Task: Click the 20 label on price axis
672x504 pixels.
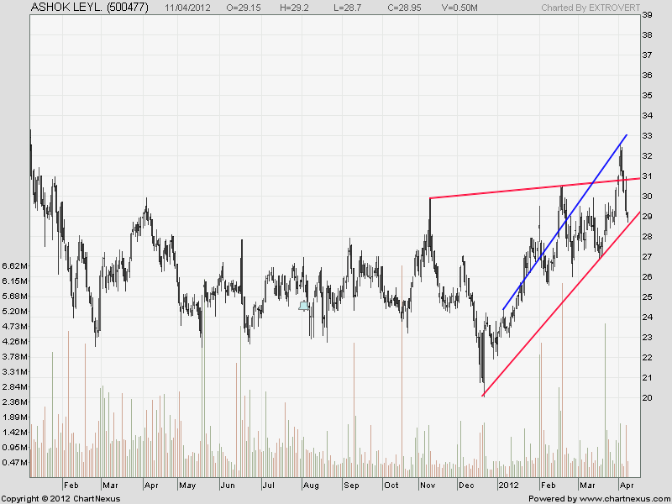Action: pos(647,398)
